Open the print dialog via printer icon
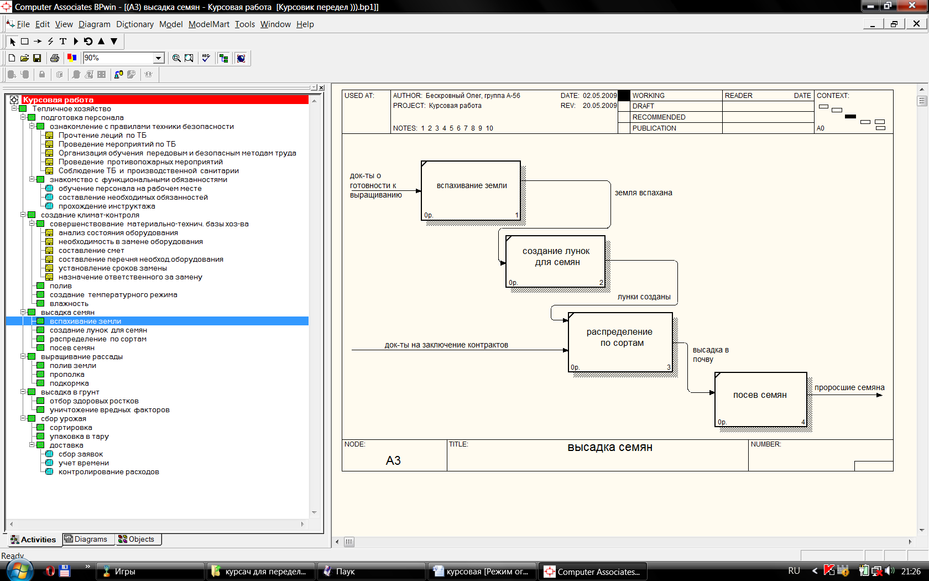The height and width of the screenshot is (581, 929). coord(54,58)
